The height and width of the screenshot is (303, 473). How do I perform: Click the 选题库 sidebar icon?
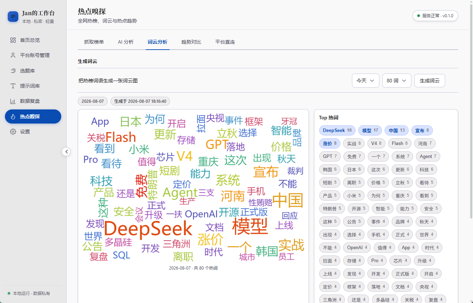pos(13,71)
